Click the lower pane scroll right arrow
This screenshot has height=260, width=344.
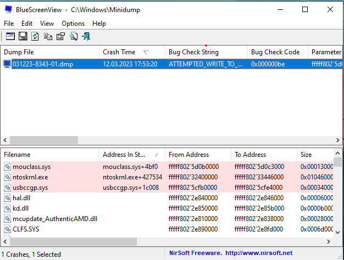pyautogui.click(x=329, y=241)
